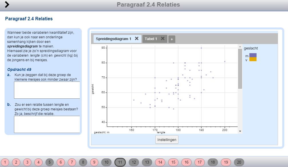
Task: Jump to last page 20
Action: [239, 162]
